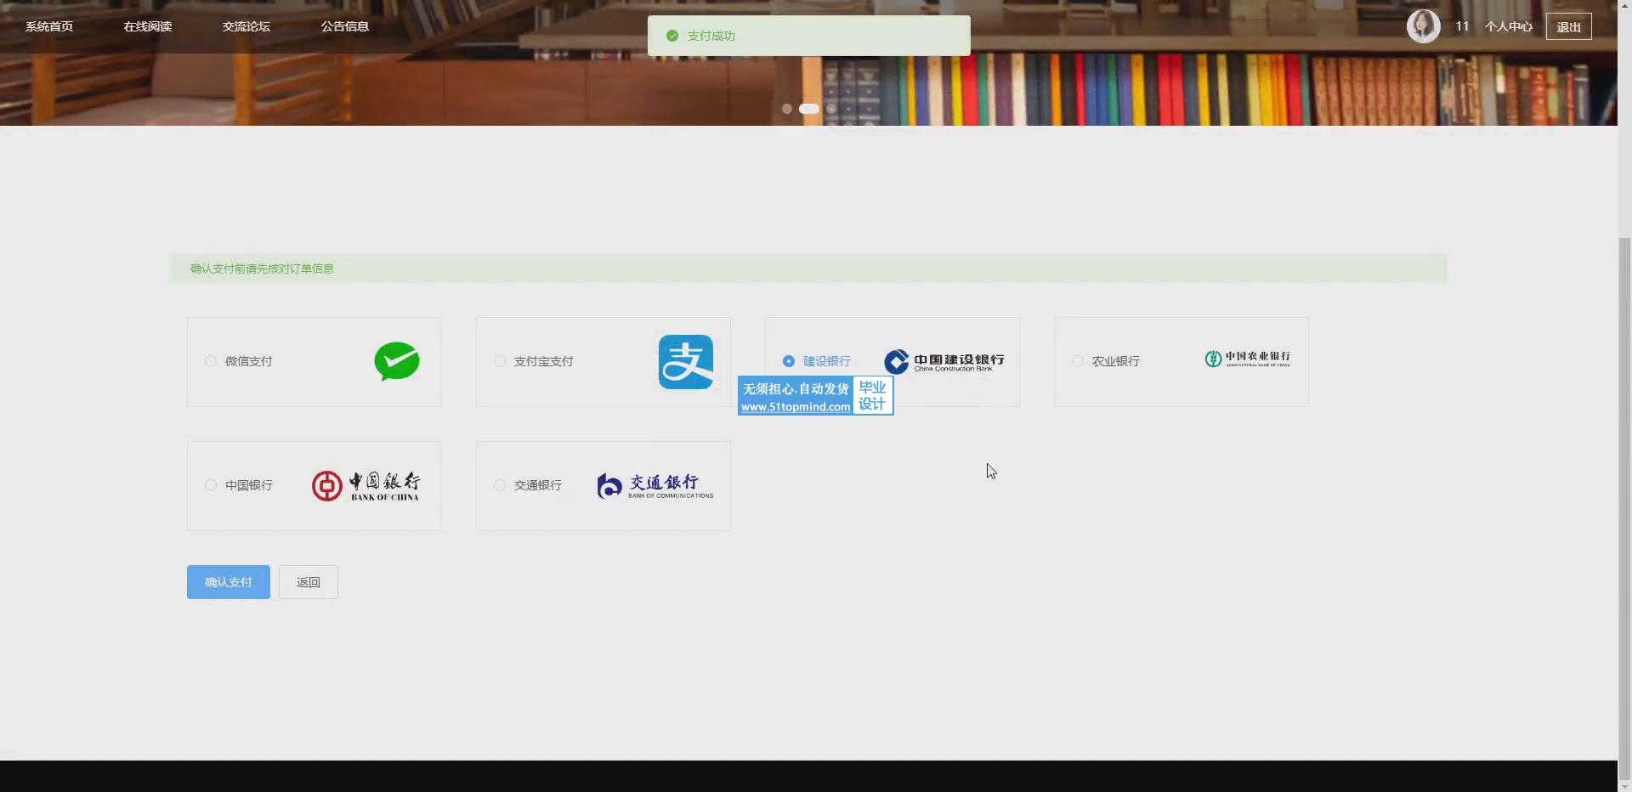Click the 交通银行 label text

click(538, 485)
